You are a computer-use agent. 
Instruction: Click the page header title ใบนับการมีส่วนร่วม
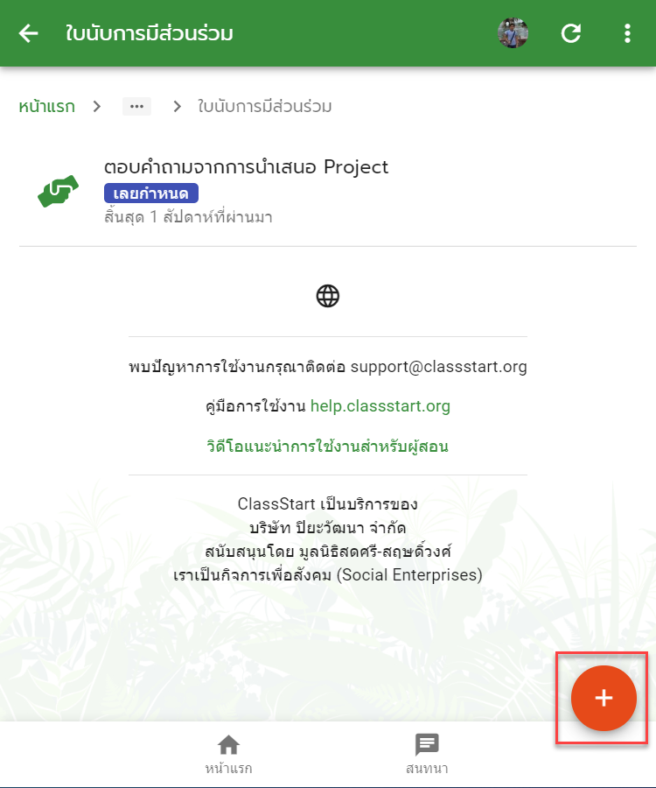point(149,33)
